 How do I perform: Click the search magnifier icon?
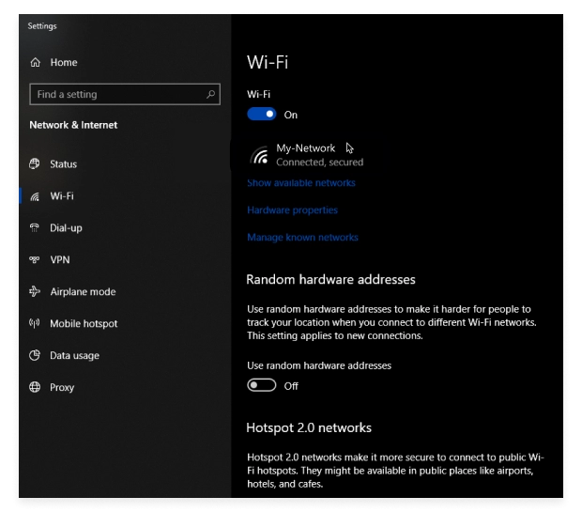[210, 95]
